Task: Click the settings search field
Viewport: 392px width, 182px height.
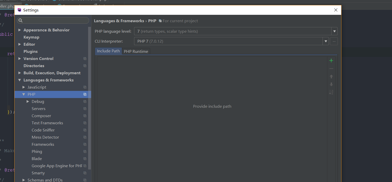Action: (x=53, y=20)
